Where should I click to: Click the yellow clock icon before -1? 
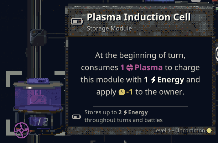[122, 92]
